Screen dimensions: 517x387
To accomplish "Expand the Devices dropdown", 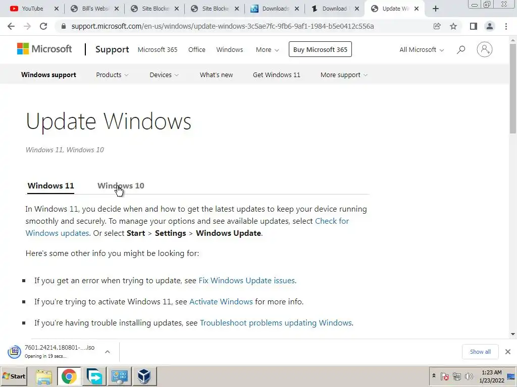I will click(164, 75).
